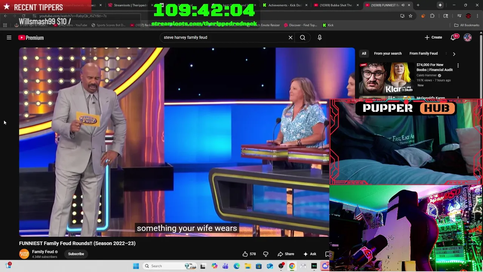Like the video with thumbs up
483x272 pixels.
click(x=249, y=254)
